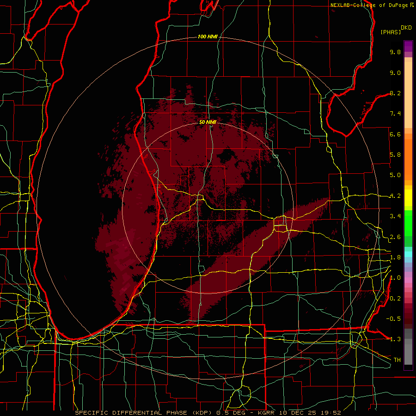Pick the purple segment at the top of the color bar

[x=408, y=47]
